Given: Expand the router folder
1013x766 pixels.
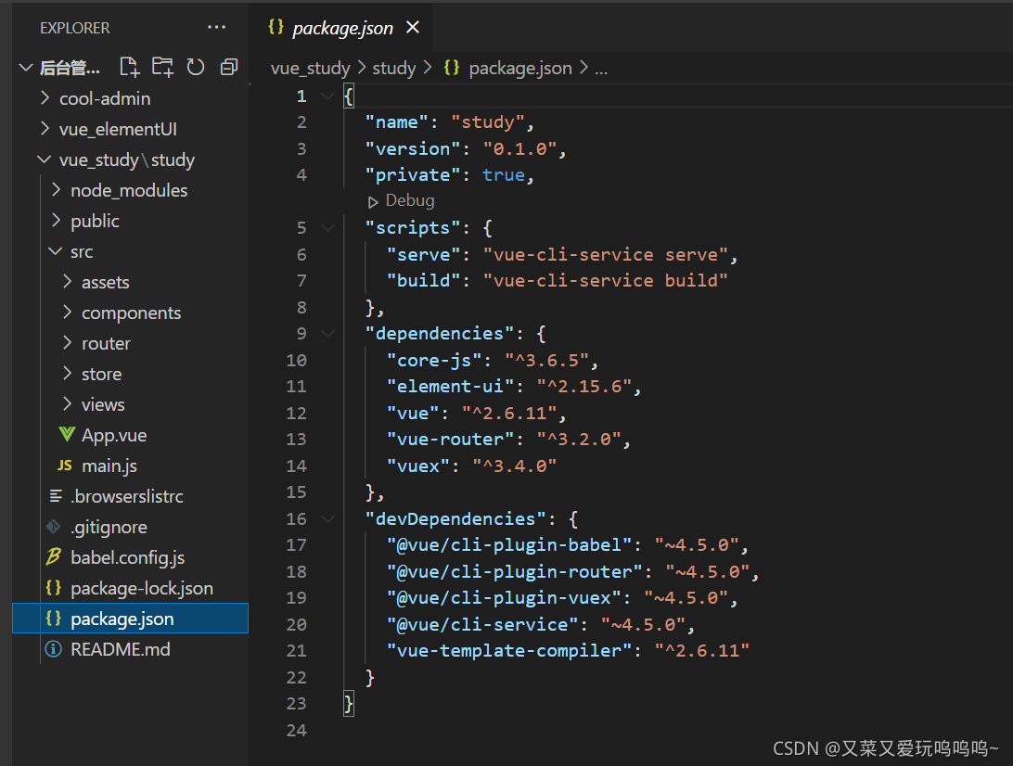Looking at the screenshot, I should (x=67, y=343).
